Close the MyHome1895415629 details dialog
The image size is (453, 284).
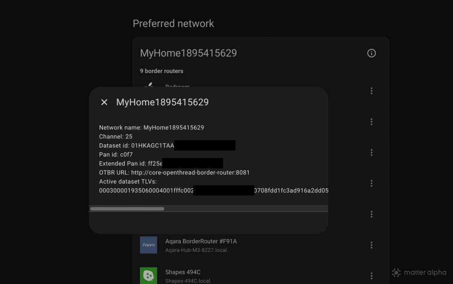(104, 103)
